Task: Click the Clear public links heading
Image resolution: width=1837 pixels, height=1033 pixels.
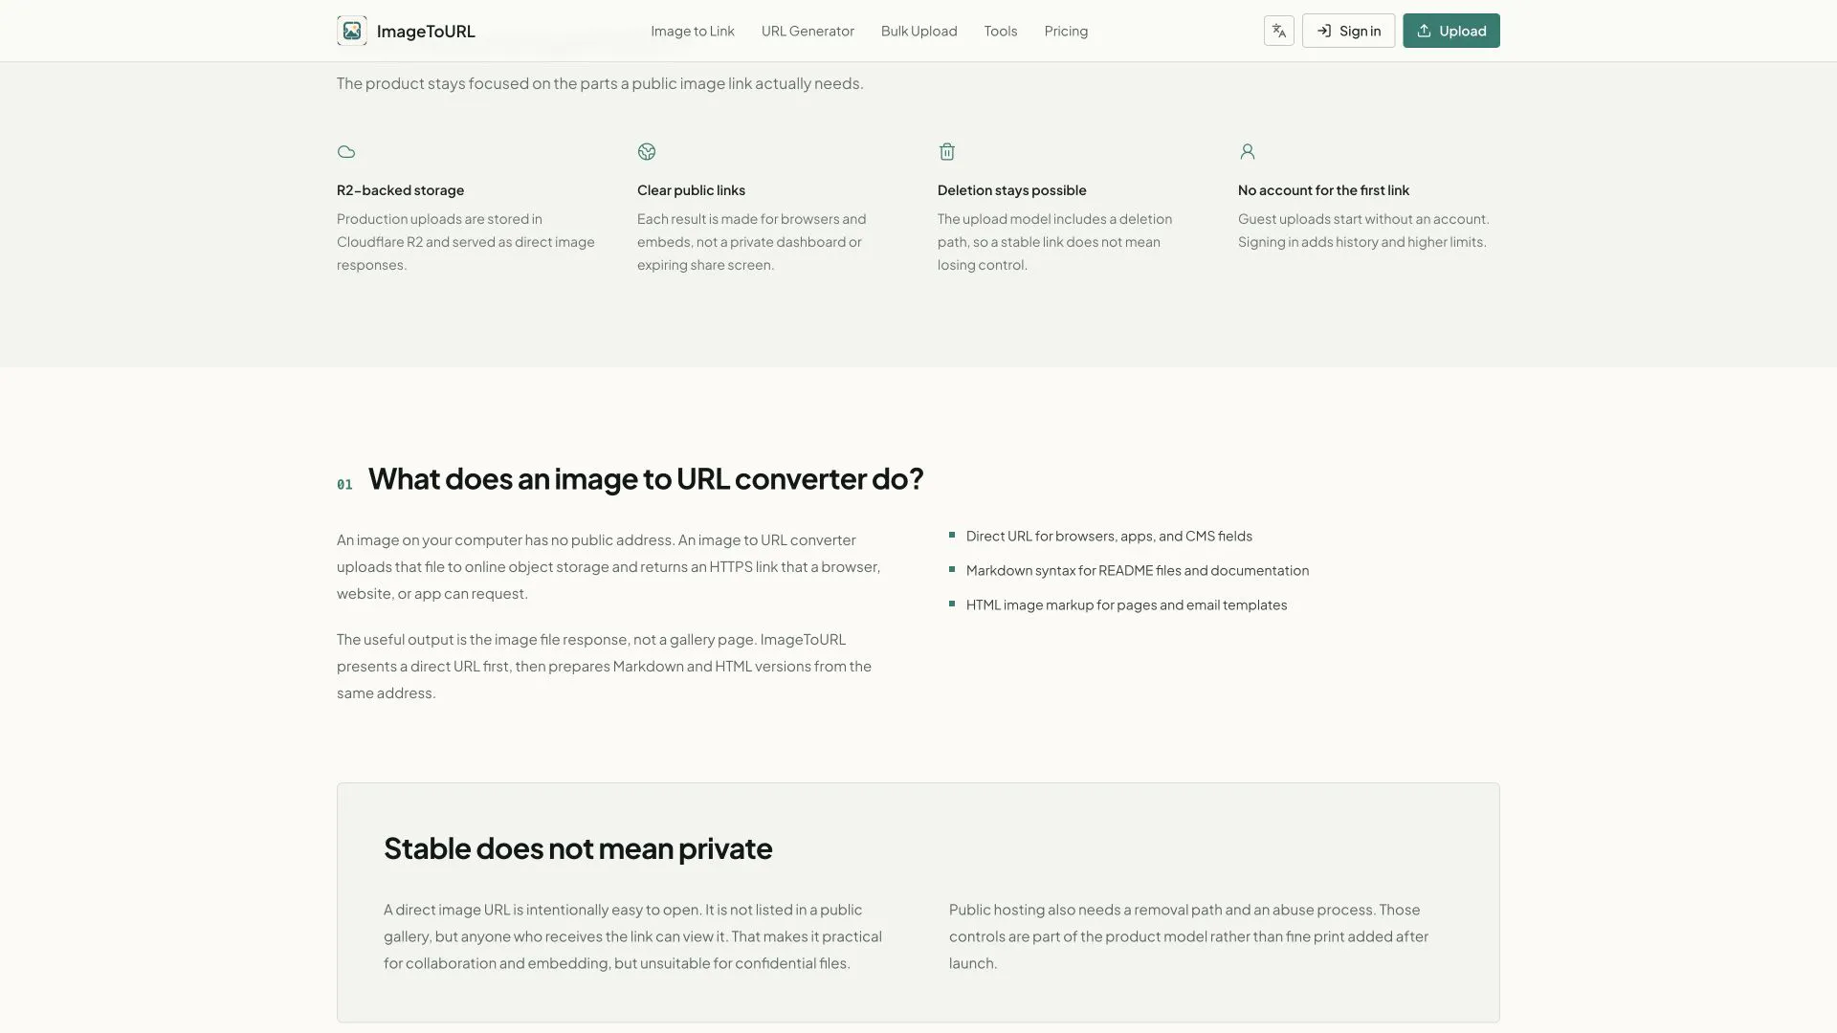Action: click(691, 190)
